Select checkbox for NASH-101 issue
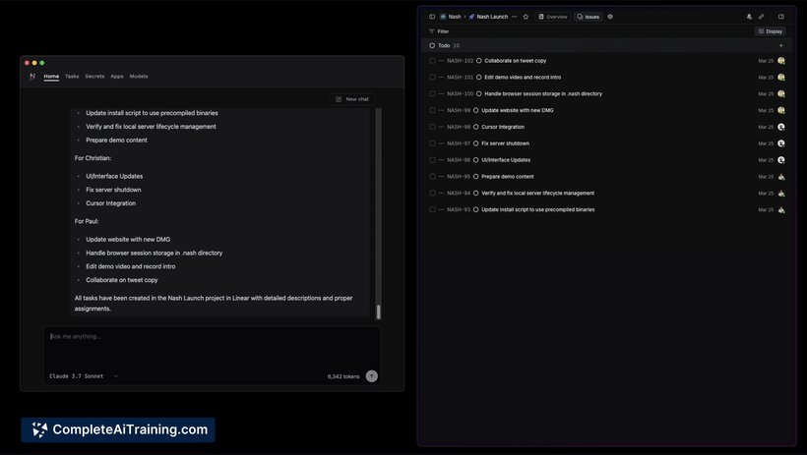Viewport: 807px width, 455px height. [x=432, y=77]
